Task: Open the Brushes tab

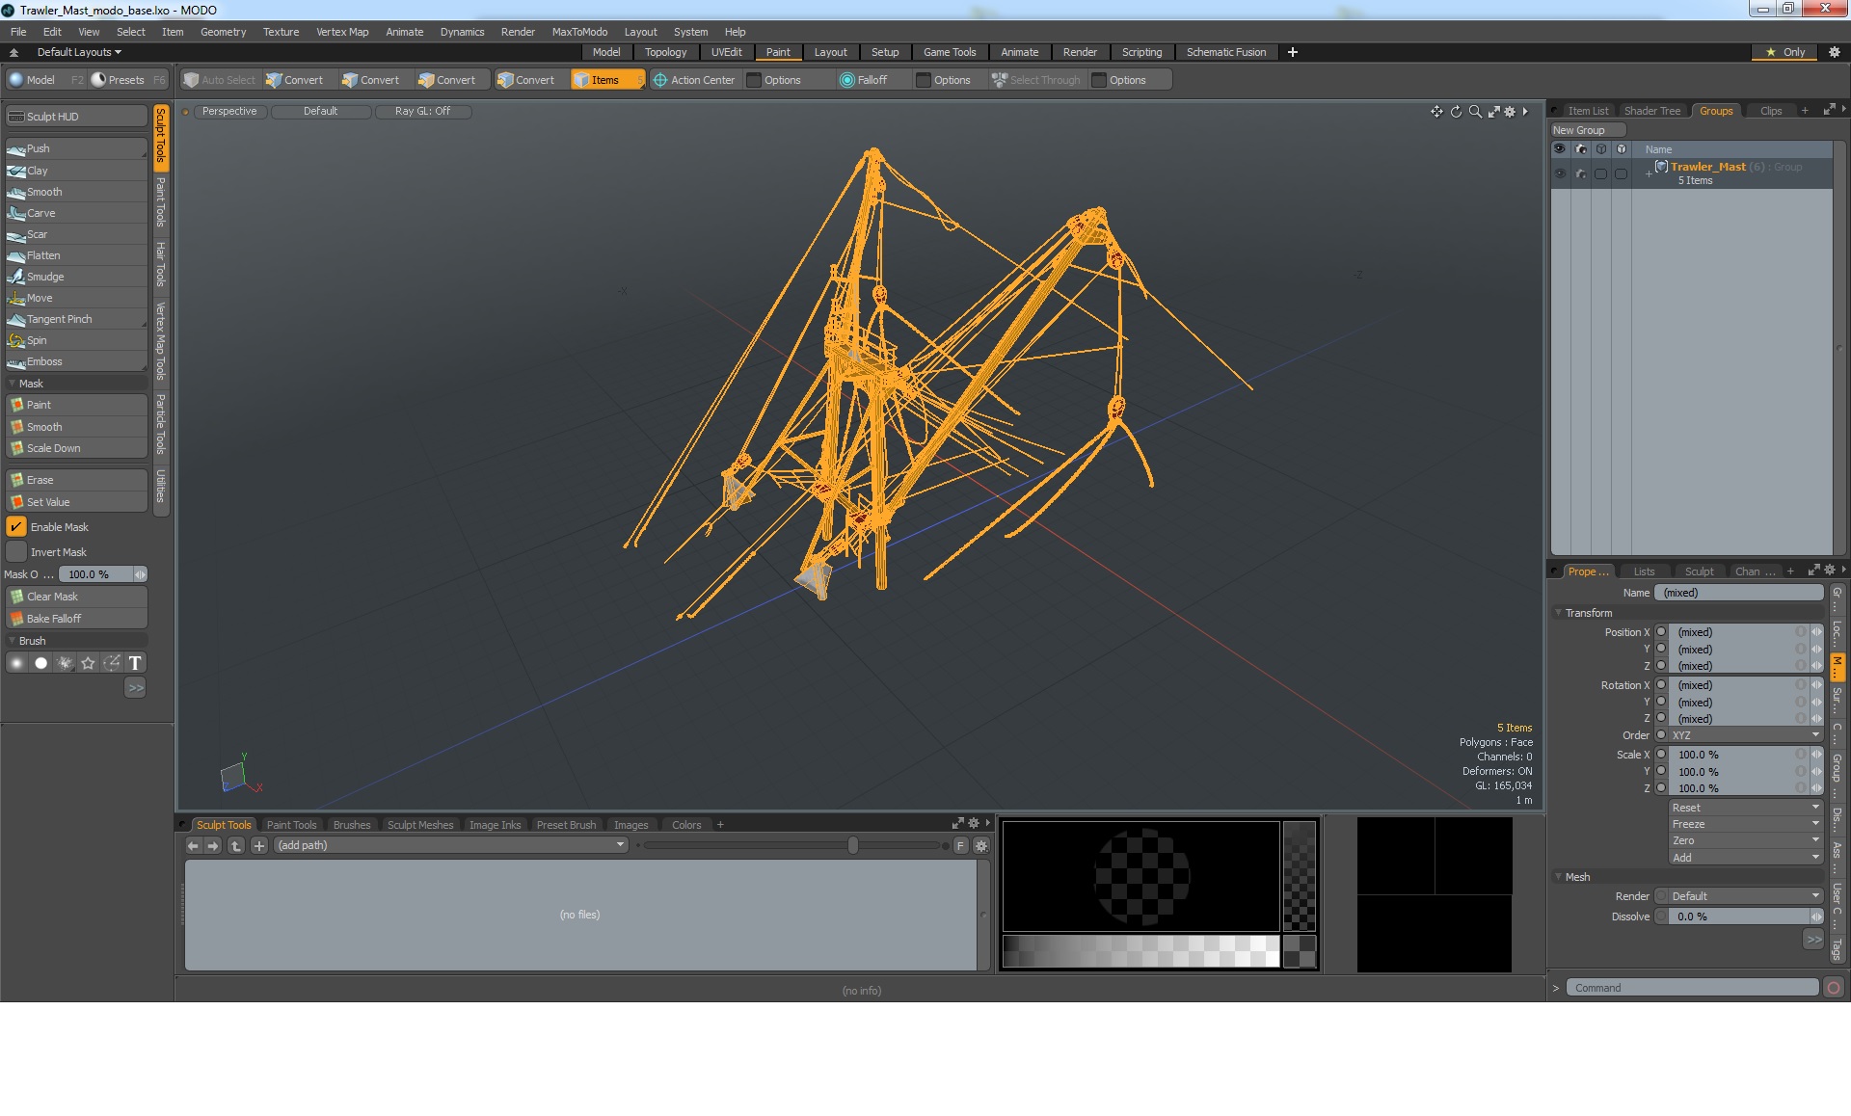Action: click(352, 825)
